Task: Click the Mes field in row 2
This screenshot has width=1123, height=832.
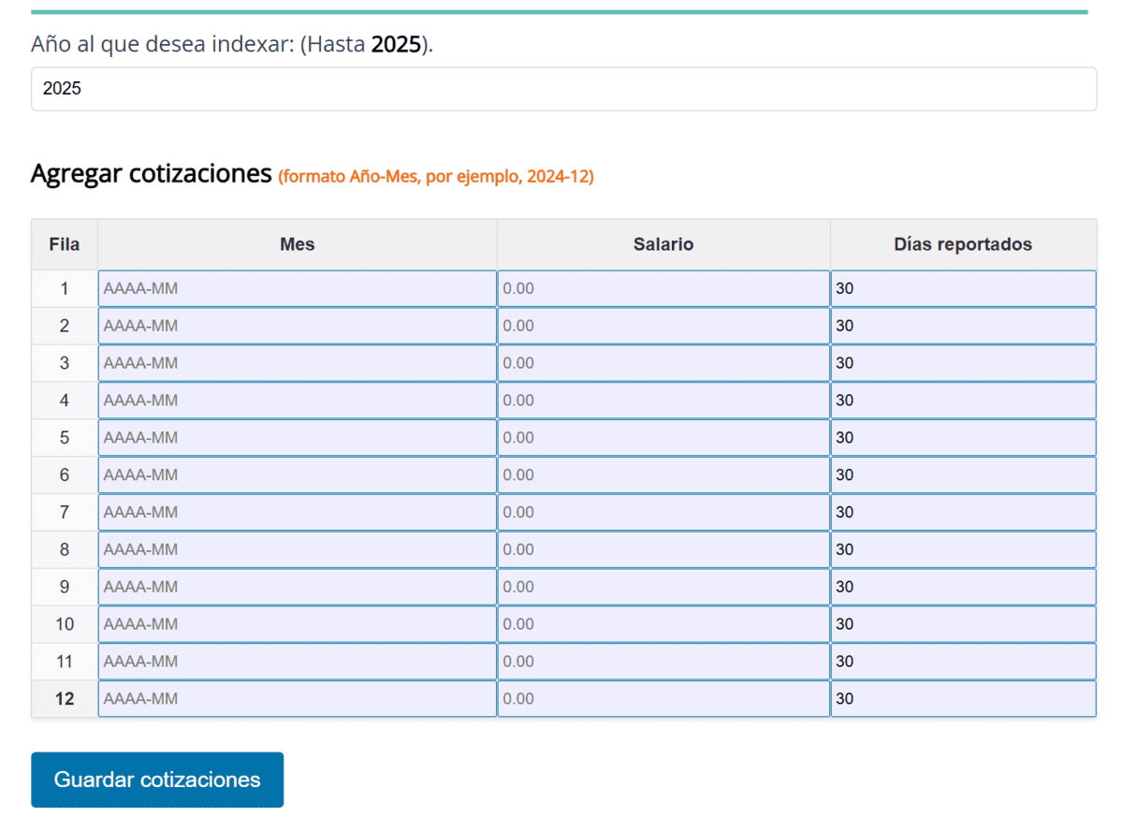Action: [x=297, y=327]
